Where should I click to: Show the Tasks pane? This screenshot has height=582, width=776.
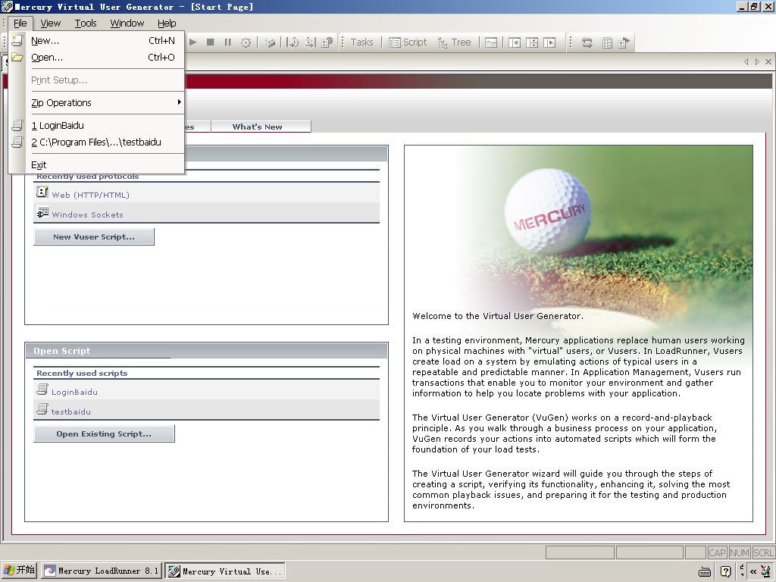361,42
